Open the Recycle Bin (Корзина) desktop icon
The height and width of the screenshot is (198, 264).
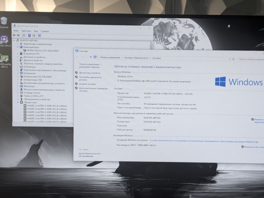coord(4,23)
